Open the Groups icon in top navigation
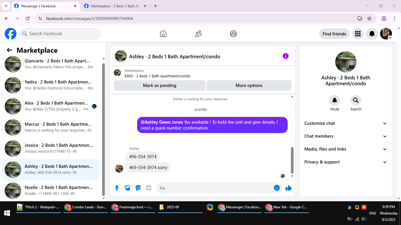401x225 pixels. pyautogui.click(x=233, y=34)
